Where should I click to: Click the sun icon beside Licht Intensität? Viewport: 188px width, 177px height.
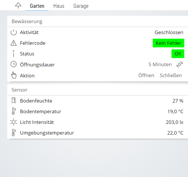click(x=14, y=122)
